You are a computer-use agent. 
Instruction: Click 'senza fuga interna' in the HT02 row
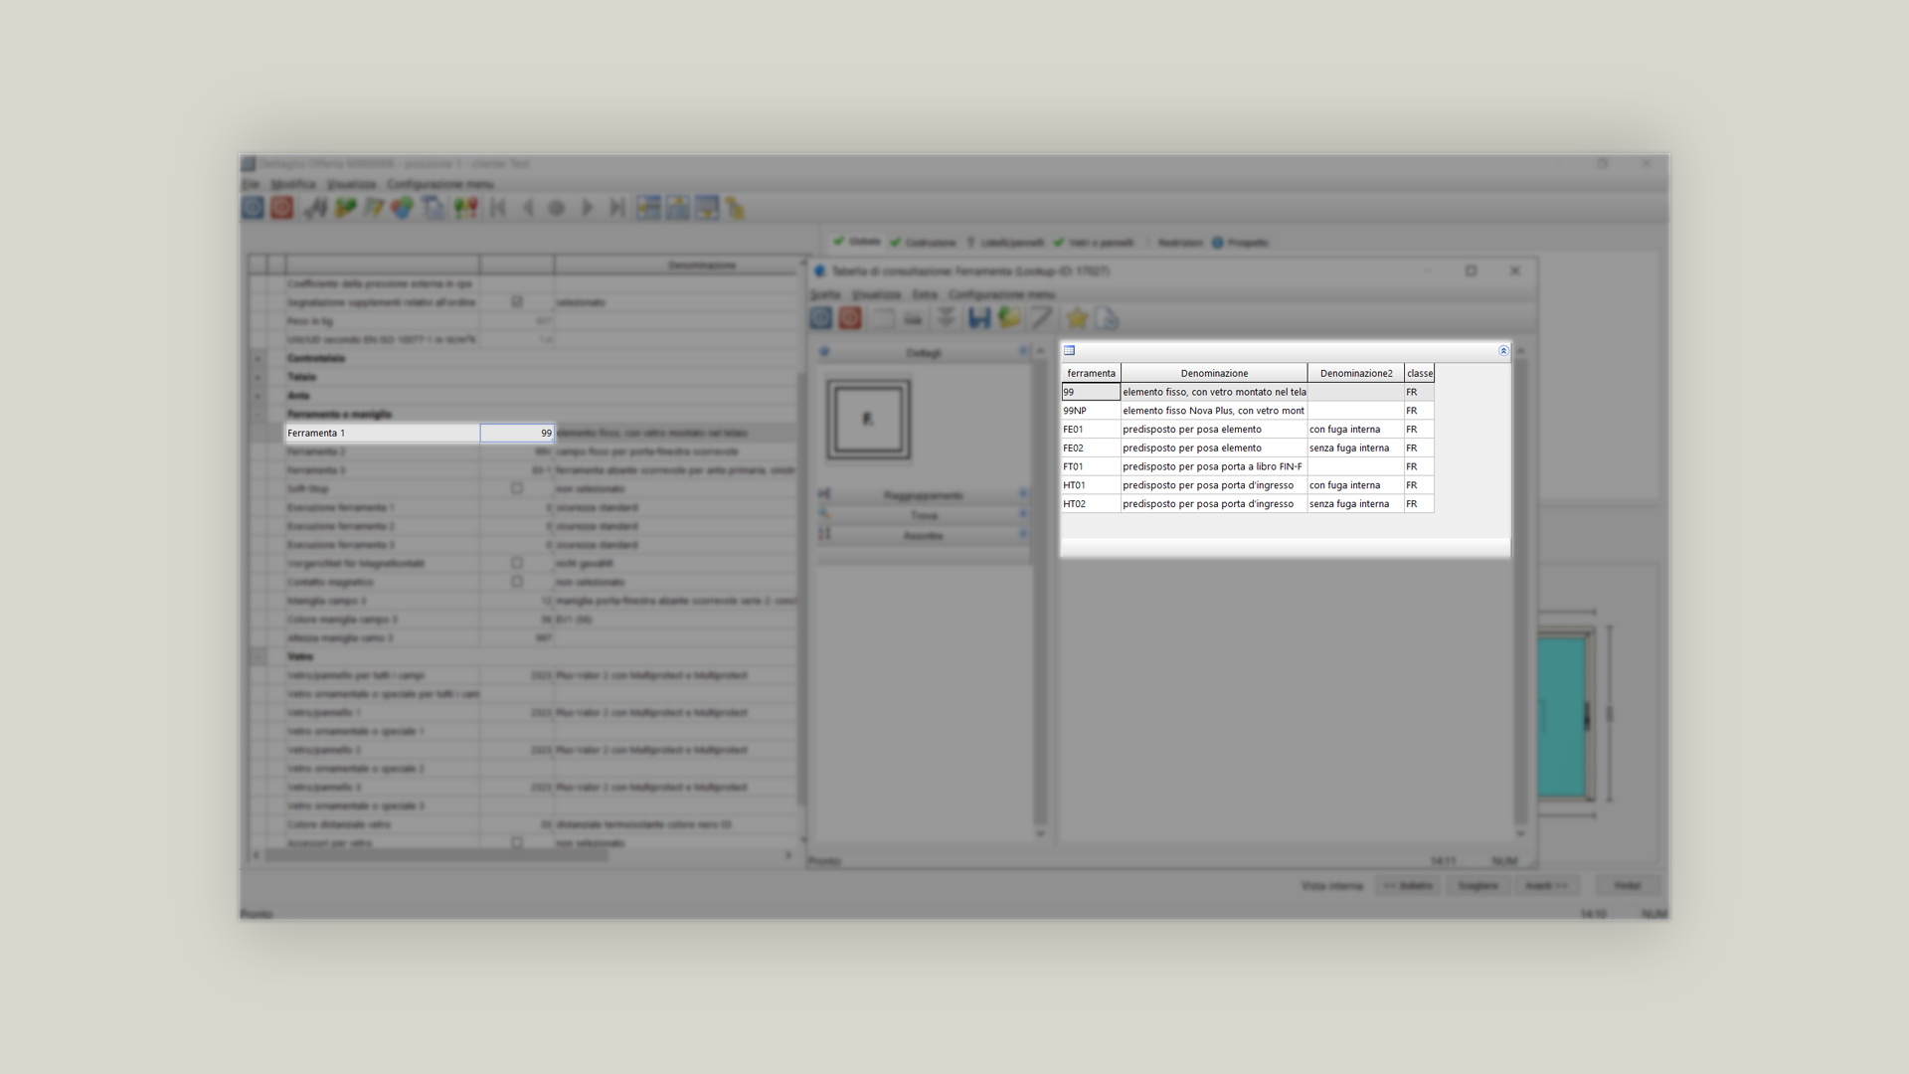point(1356,504)
